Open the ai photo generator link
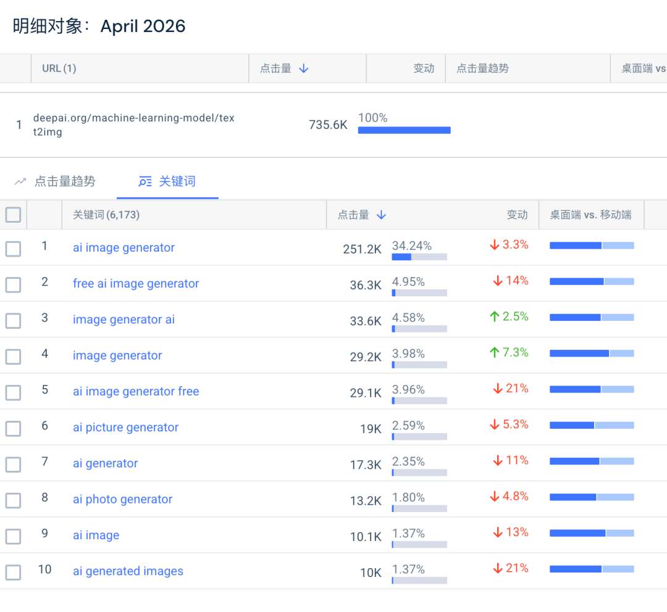This screenshot has width=667, height=612. tap(122, 499)
